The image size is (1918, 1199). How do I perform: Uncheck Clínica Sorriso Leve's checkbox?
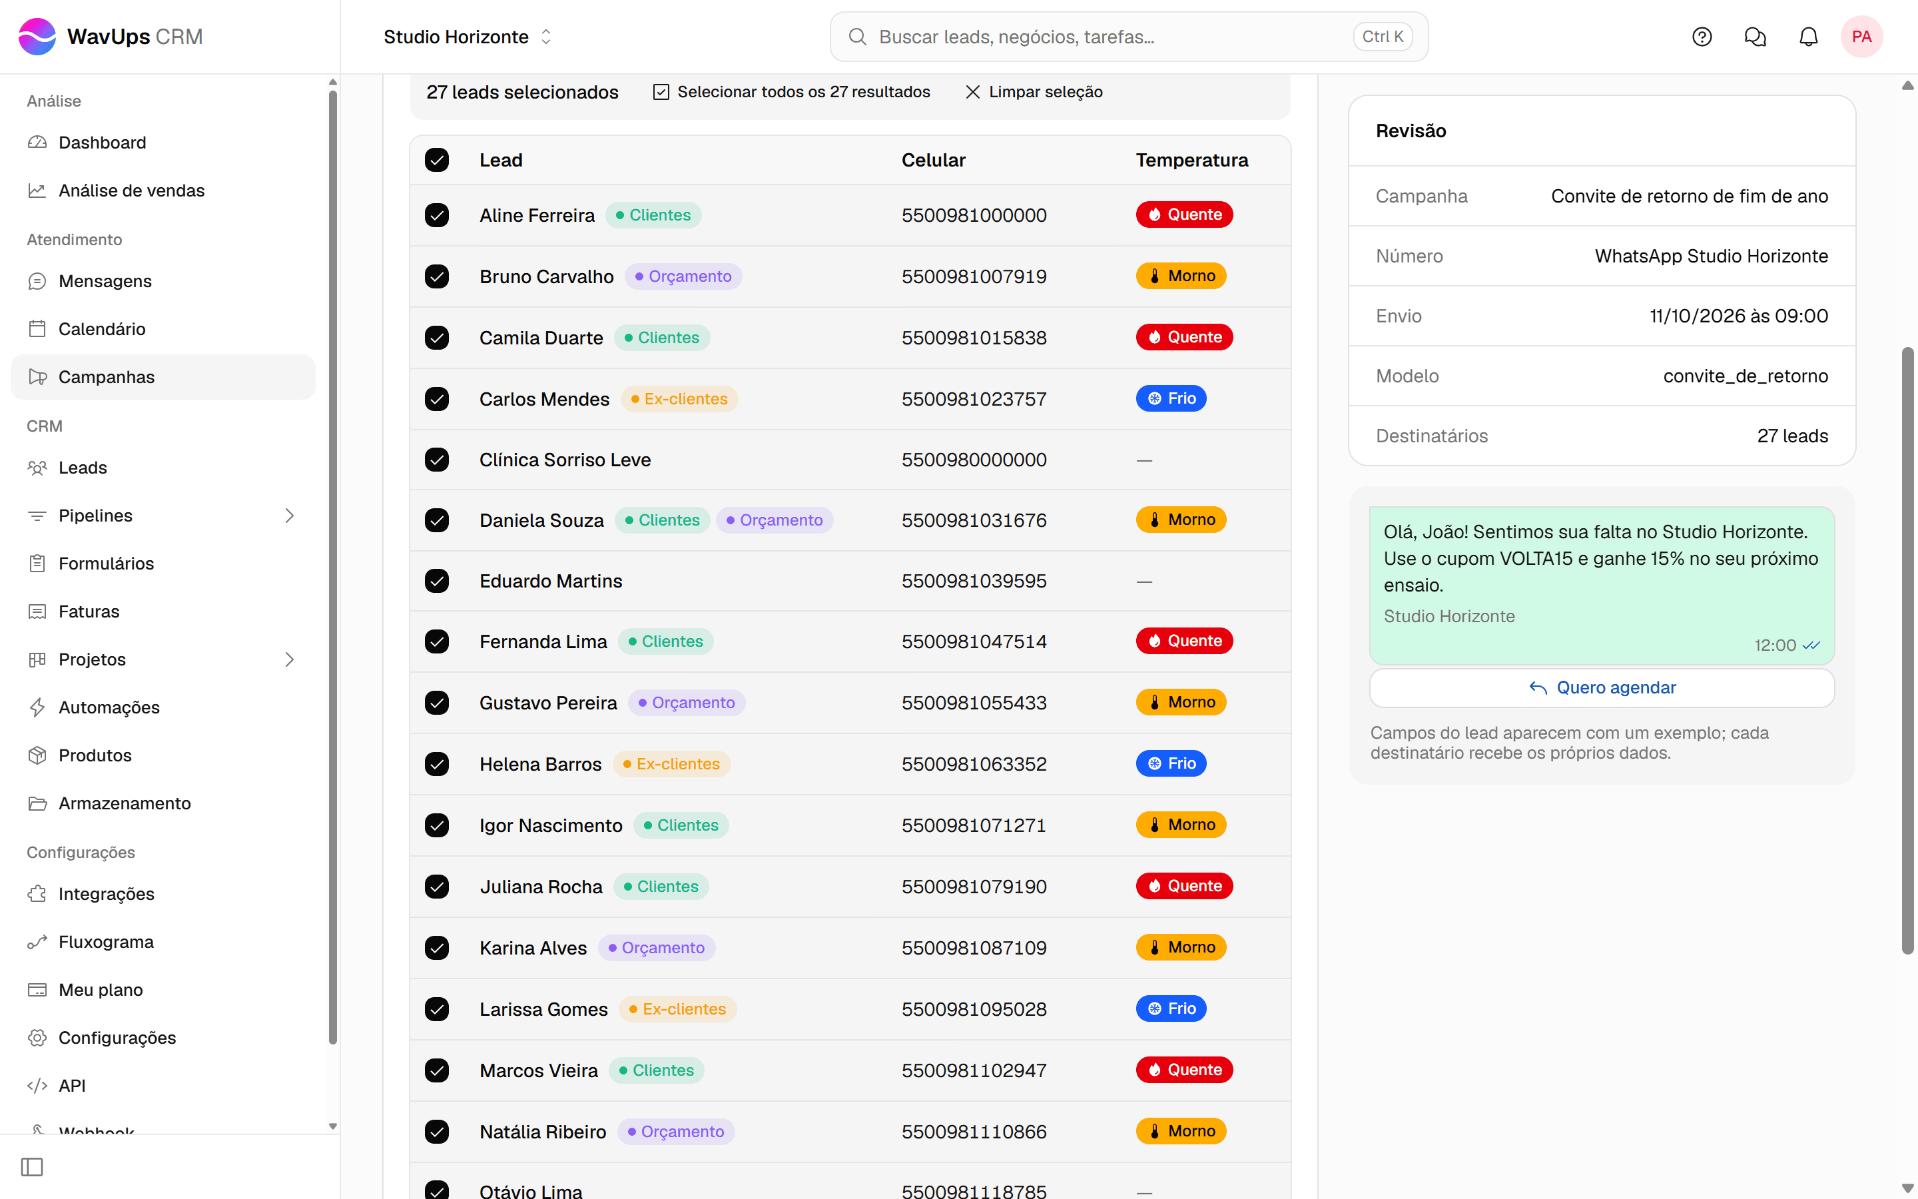(x=437, y=459)
